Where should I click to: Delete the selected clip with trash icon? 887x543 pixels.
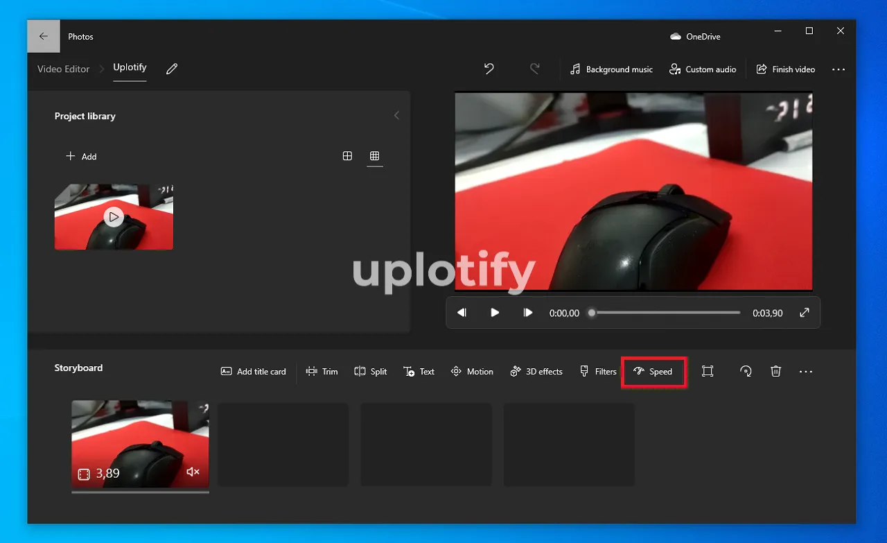tap(776, 372)
